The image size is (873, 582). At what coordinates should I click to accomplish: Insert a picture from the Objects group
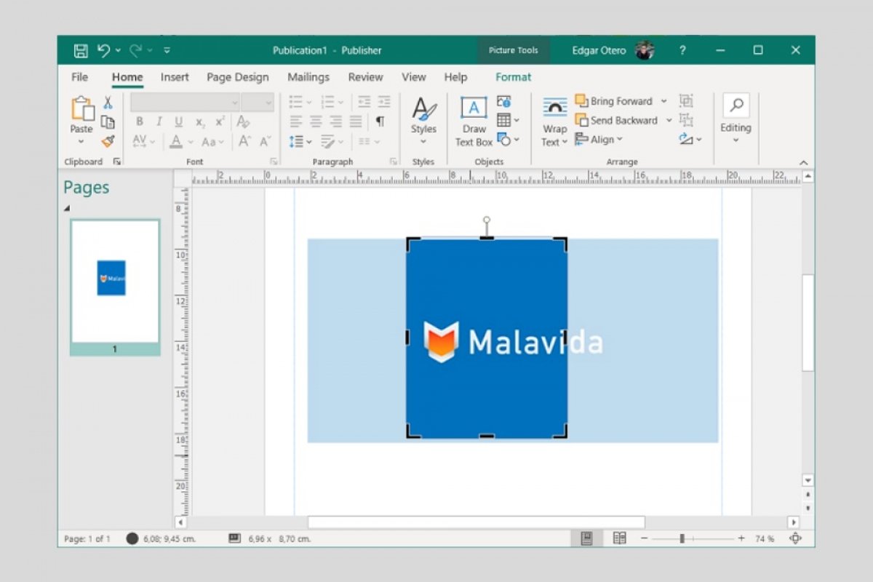tap(503, 101)
